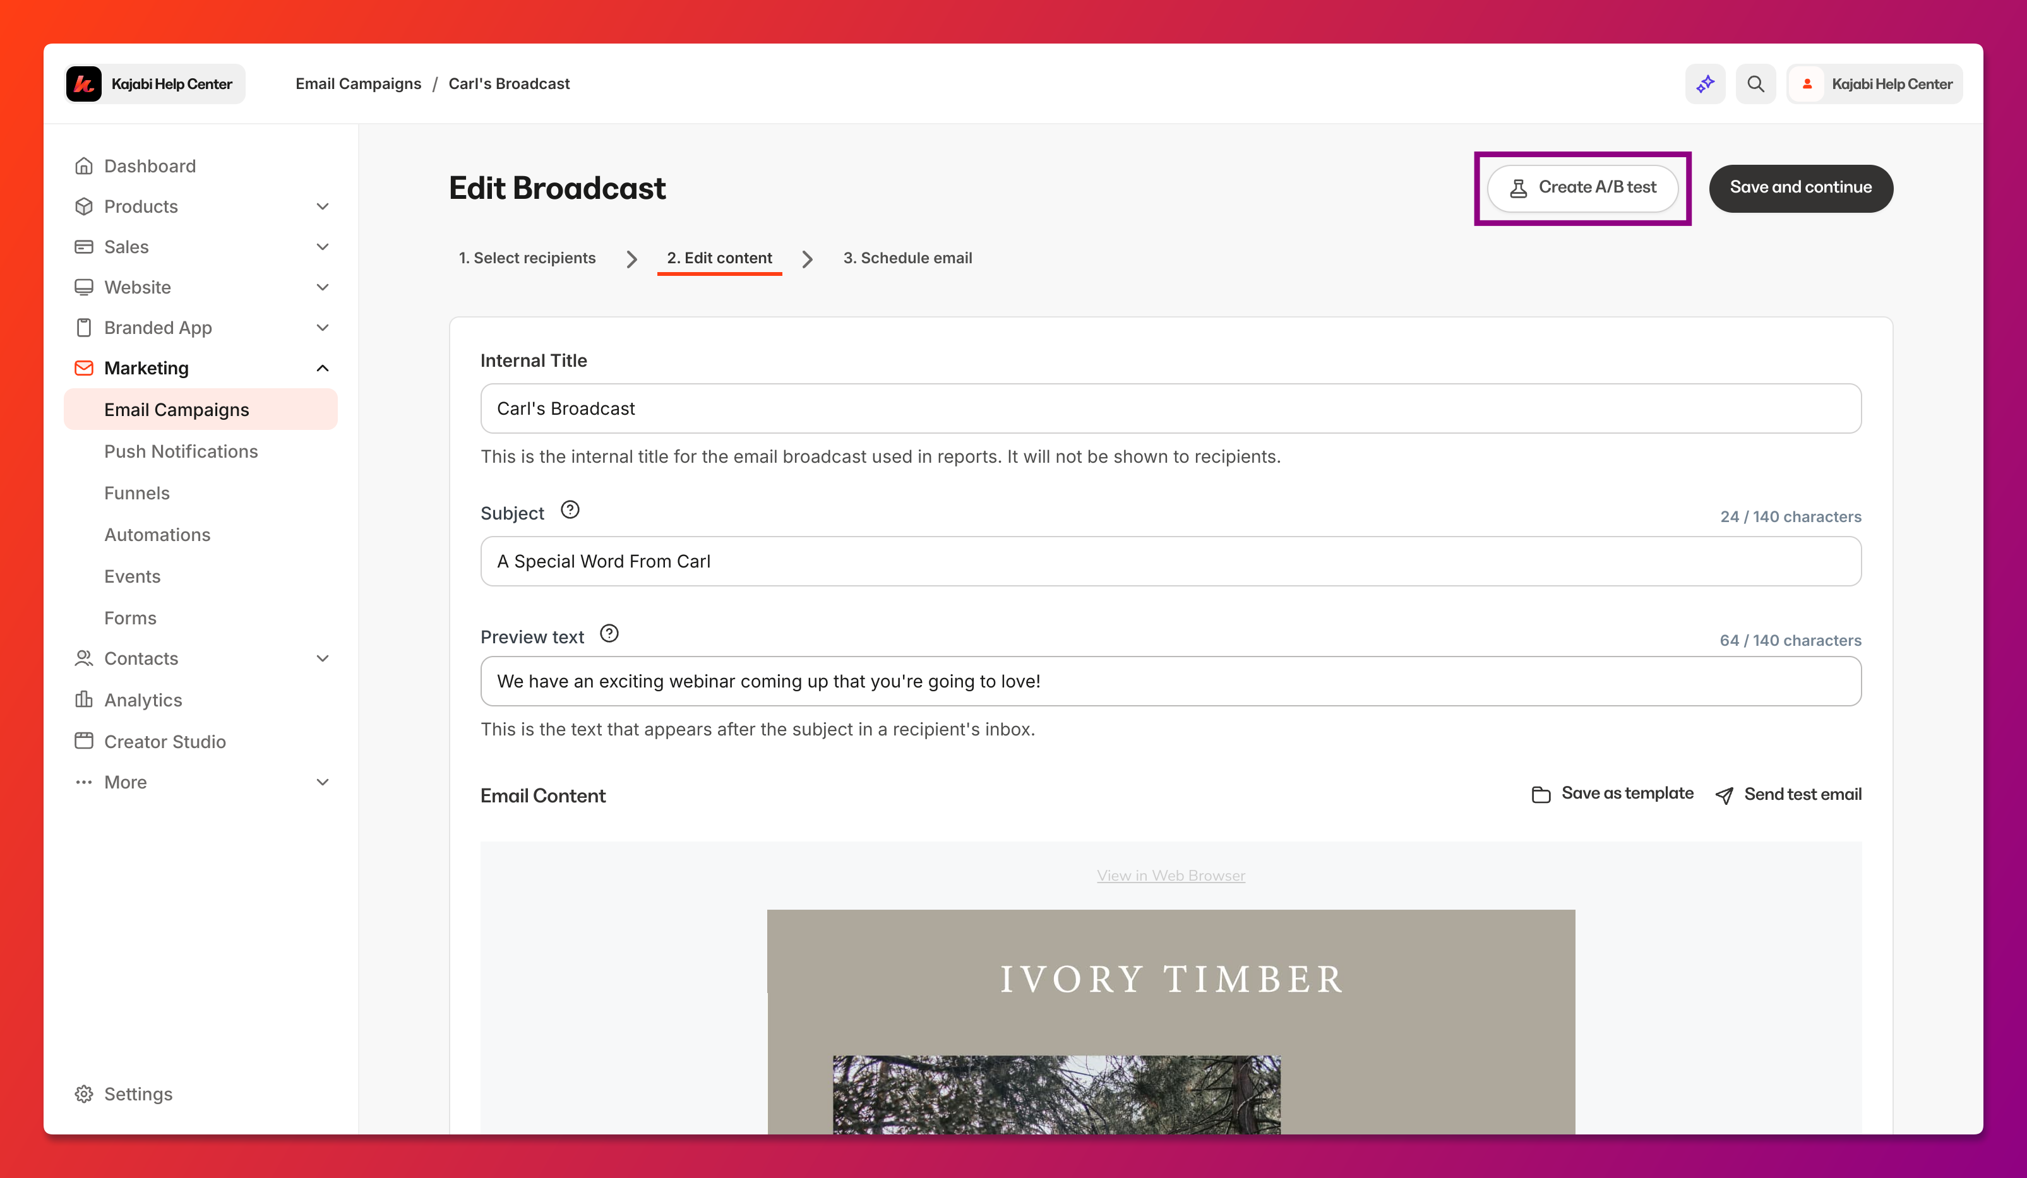Image resolution: width=2027 pixels, height=1178 pixels.
Task: Expand the Website menu chevron
Action: coord(323,287)
